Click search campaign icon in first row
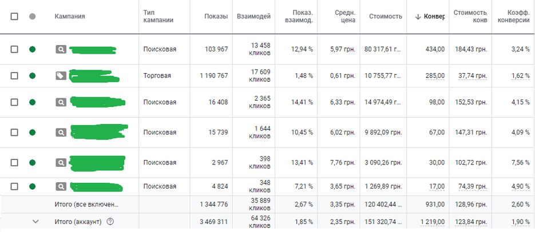The height and width of the screenshot is (232, 535). 61,49
